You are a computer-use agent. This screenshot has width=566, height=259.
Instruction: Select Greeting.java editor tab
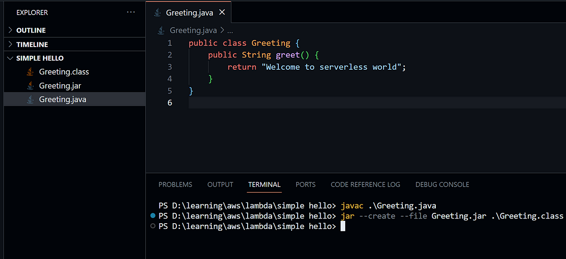[188, 13]
